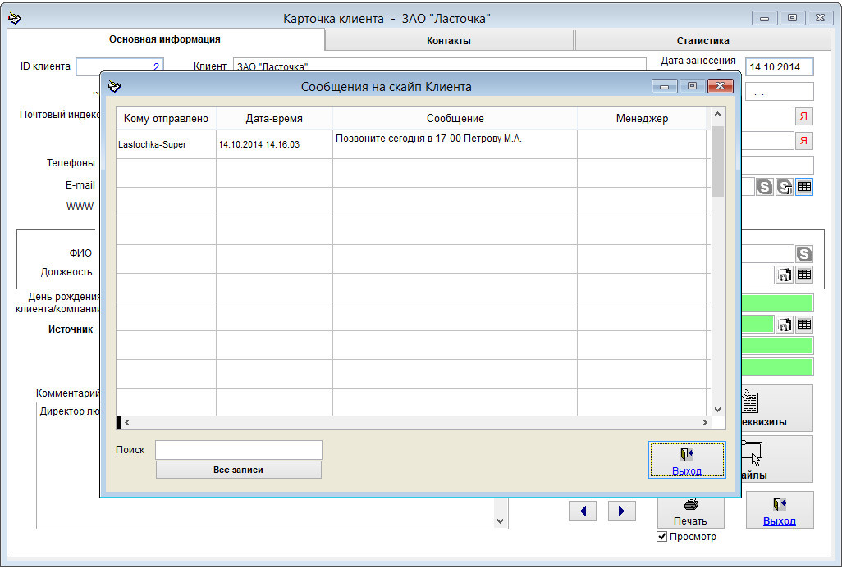Click the building icon in the Источник row

point(785,324)
